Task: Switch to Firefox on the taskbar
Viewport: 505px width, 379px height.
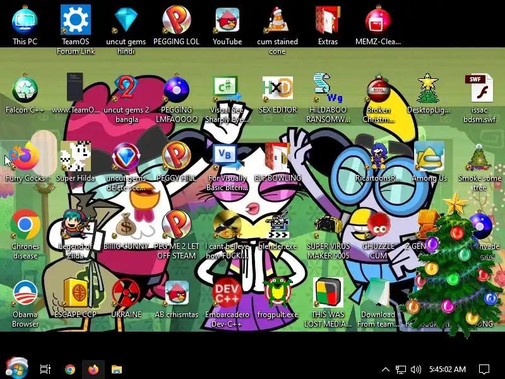Action: 93,370
